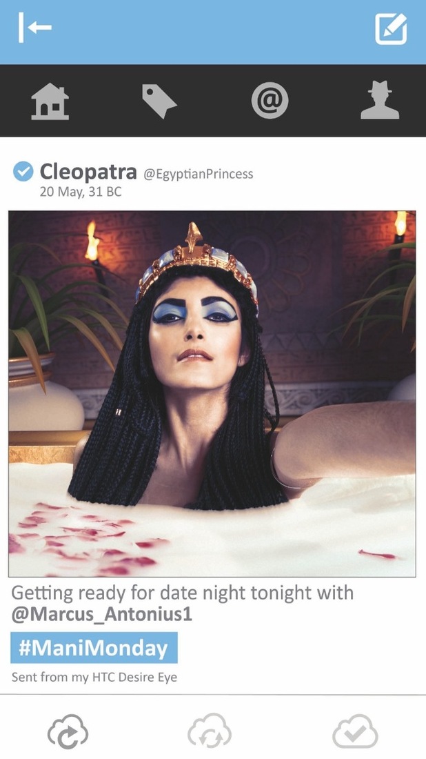Click the blue verified badge
Image resolution: width=426 pixels, height=759 pixels.
click(23, 171)
